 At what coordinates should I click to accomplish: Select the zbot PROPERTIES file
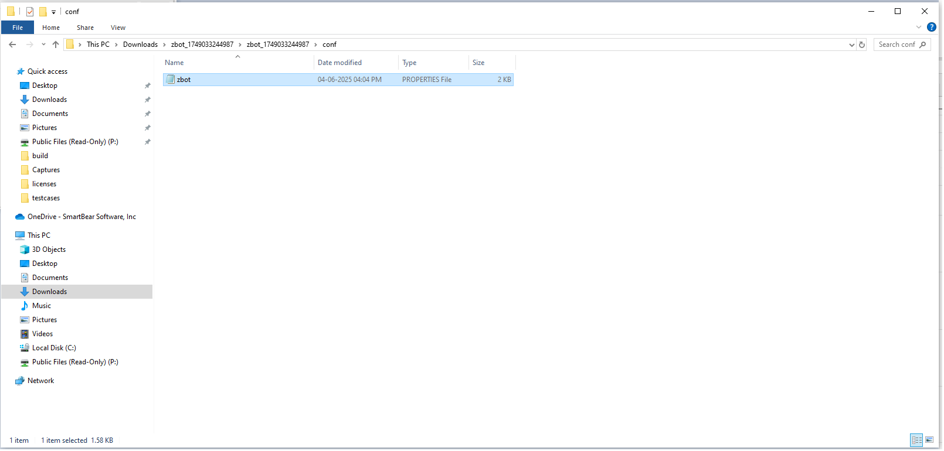coord(184,80)
